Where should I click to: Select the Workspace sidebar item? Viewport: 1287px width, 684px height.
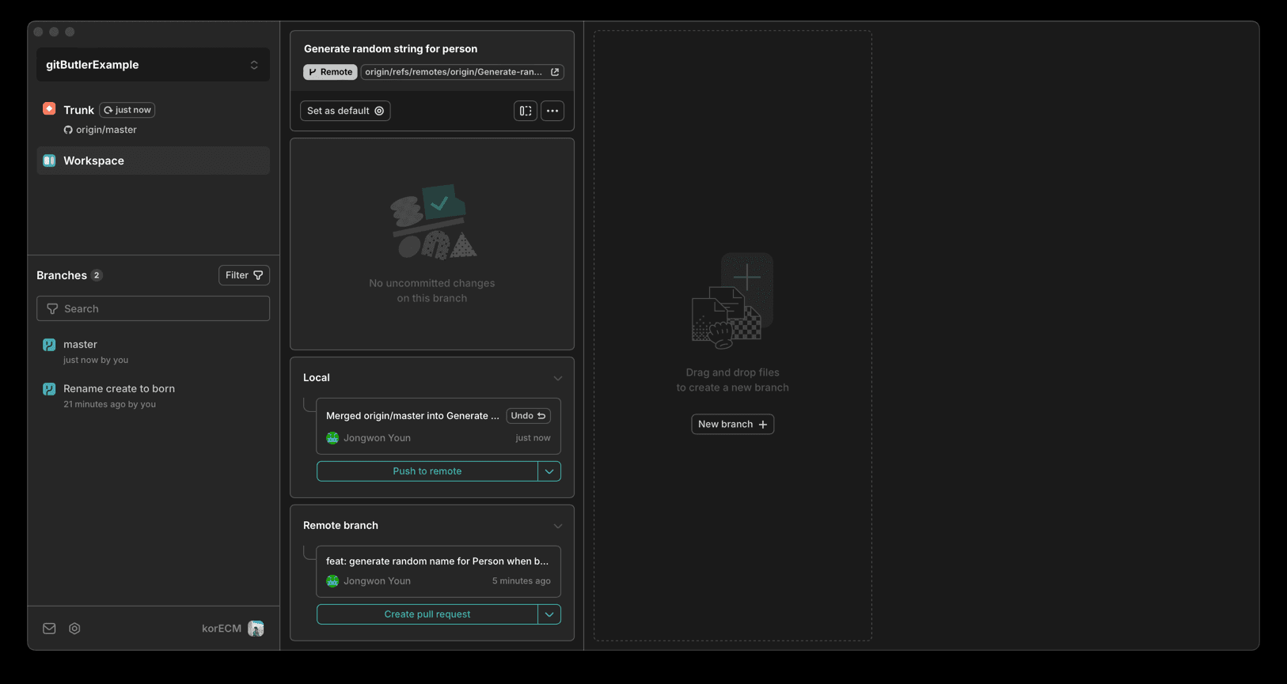coord(153,161)
